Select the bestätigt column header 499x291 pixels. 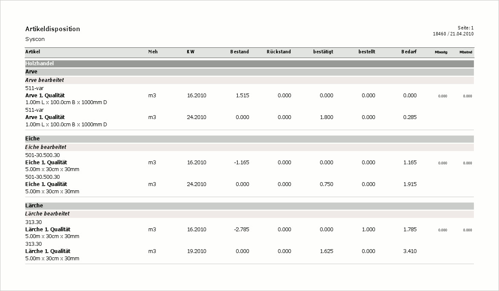tap(323, 52)
